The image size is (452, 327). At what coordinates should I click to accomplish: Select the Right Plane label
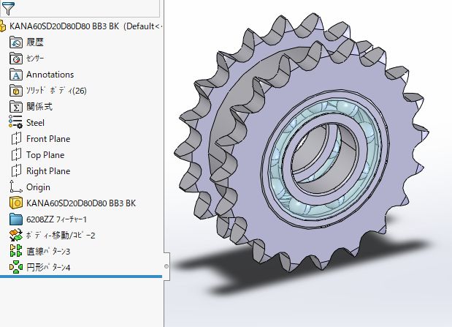tap(48, 171)
